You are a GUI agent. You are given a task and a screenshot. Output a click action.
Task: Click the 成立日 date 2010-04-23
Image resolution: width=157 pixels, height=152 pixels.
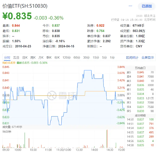point(23,46)
